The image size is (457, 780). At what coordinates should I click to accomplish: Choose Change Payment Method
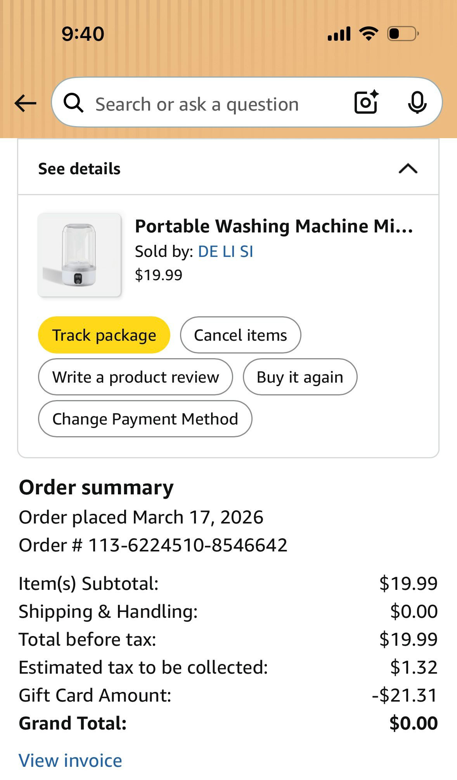point(145,419)
